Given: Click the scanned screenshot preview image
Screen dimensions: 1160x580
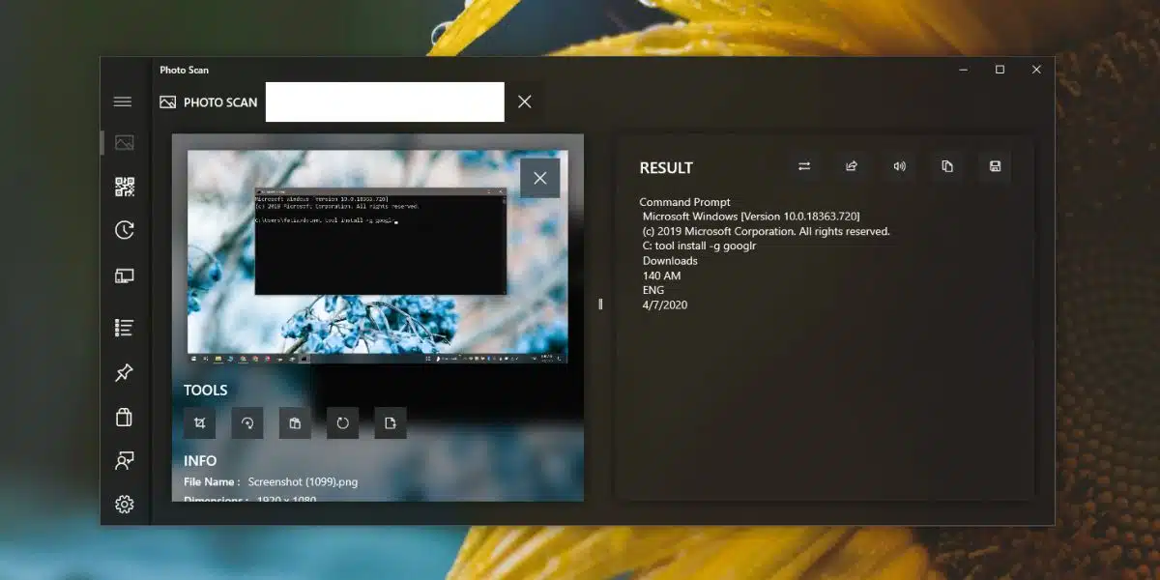Looking at the screenshot, I should click(x=377, y=257).
